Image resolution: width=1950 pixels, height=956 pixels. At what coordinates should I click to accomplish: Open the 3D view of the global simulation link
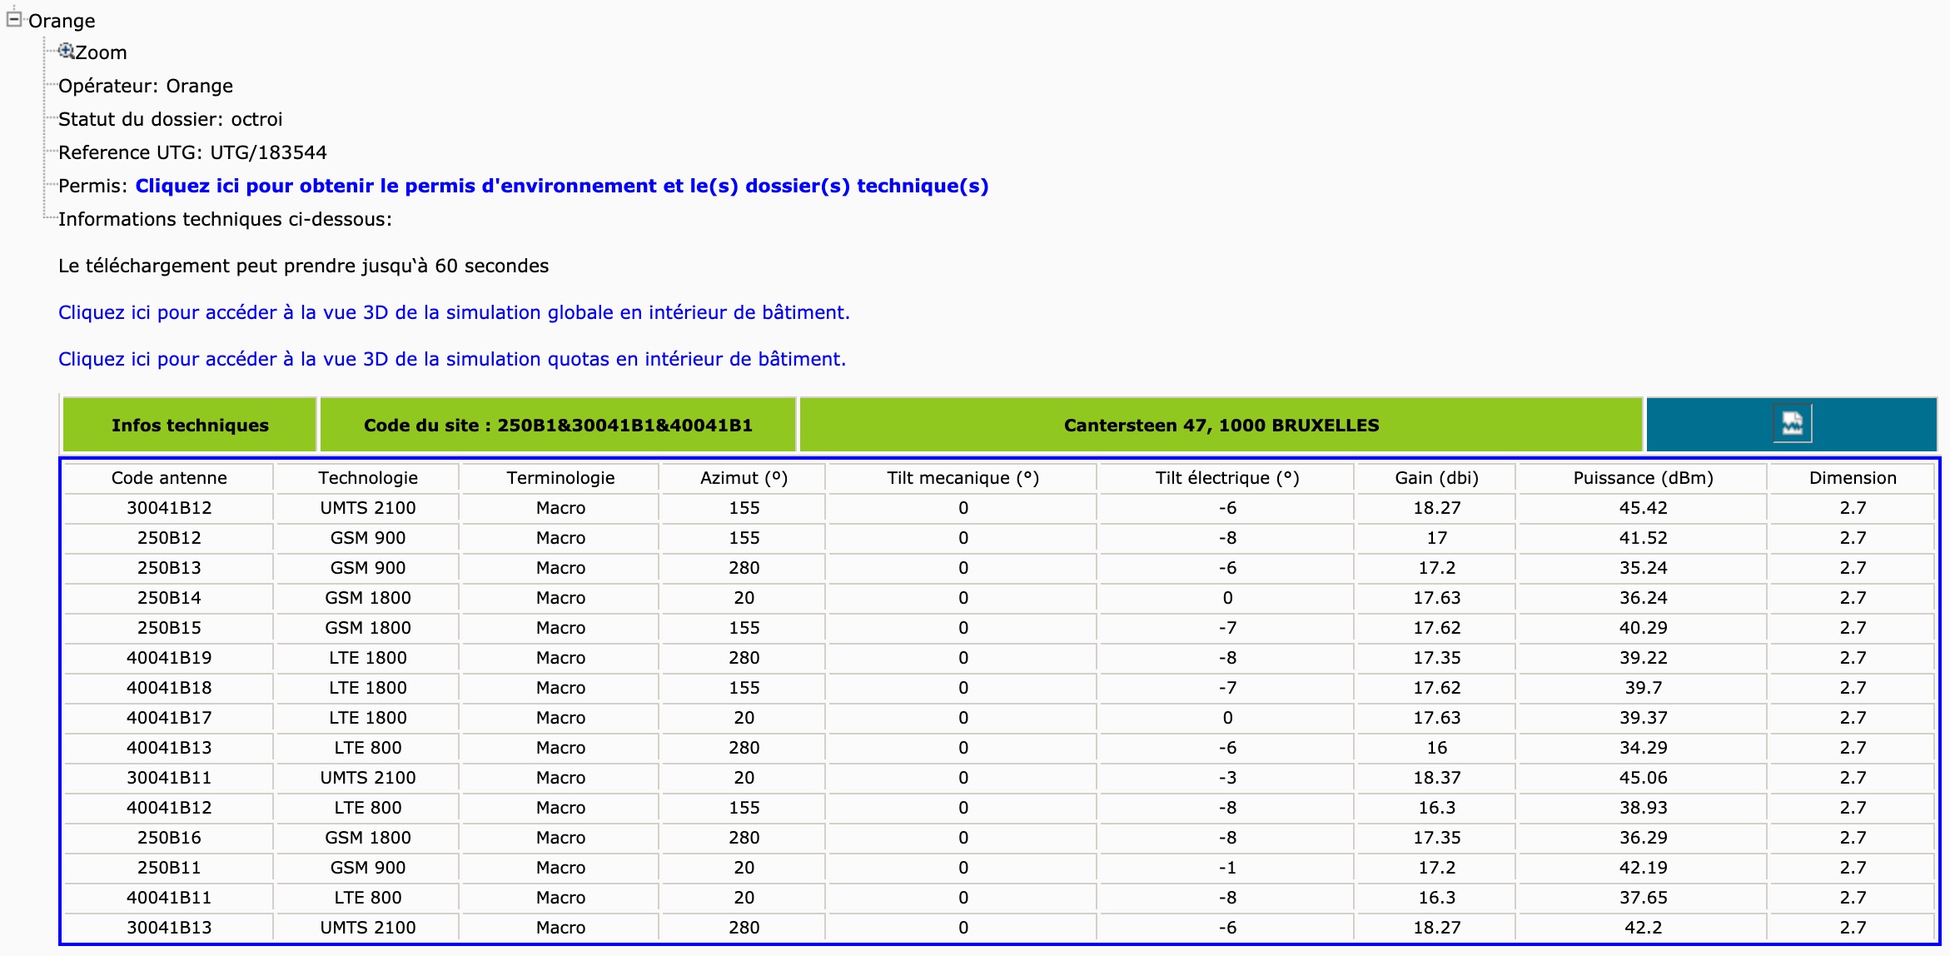(454, 312)
